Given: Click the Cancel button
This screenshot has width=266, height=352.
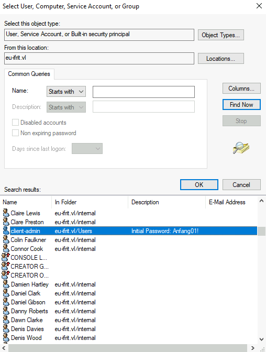Looking at the screenshot, I should pyautogui.click(x=241, y=184).
